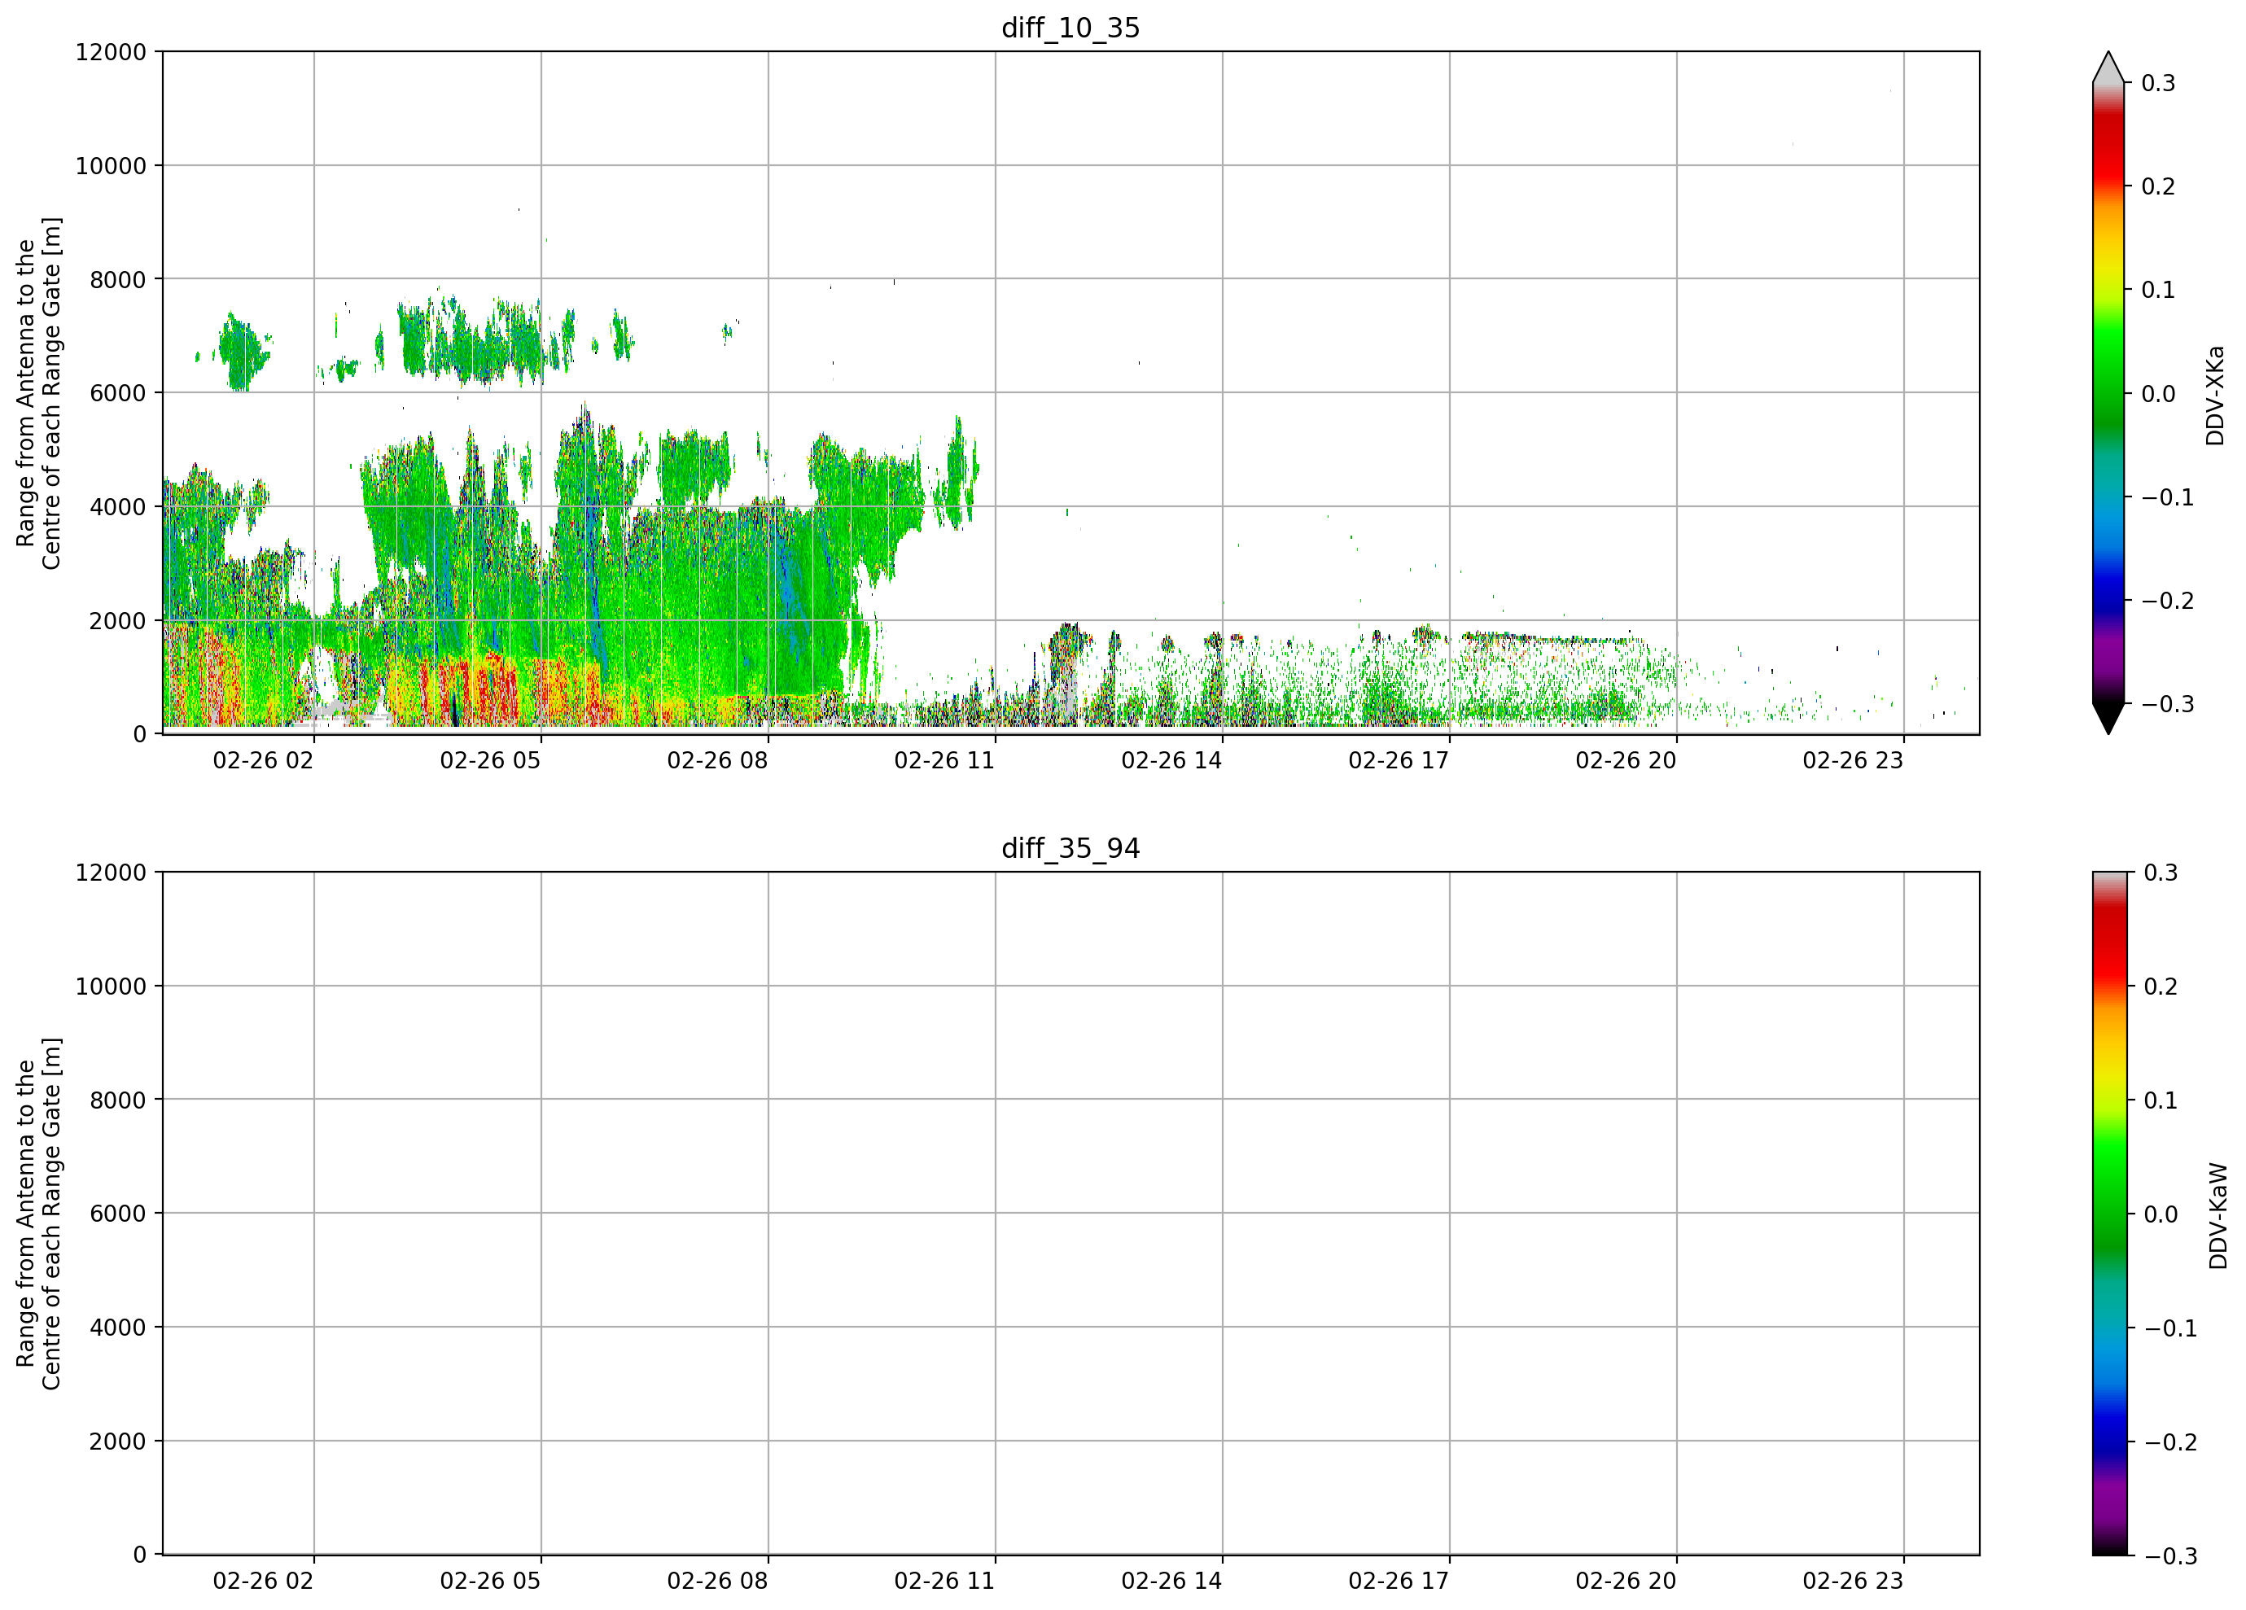Click the −0.1 tick on DDV-KaW colorbar
Image resolution: width=2246 pixels, height=1610 pixels.
pos(2169,1328)
